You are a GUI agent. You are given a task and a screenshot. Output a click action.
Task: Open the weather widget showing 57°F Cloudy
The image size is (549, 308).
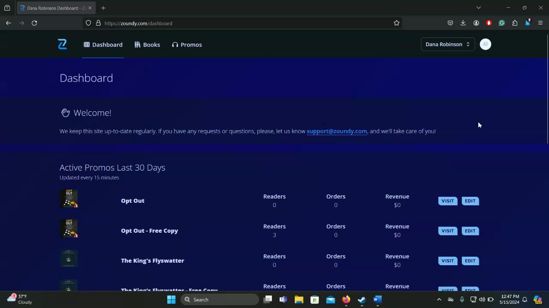pyautogui.click(x=20, y=299)
